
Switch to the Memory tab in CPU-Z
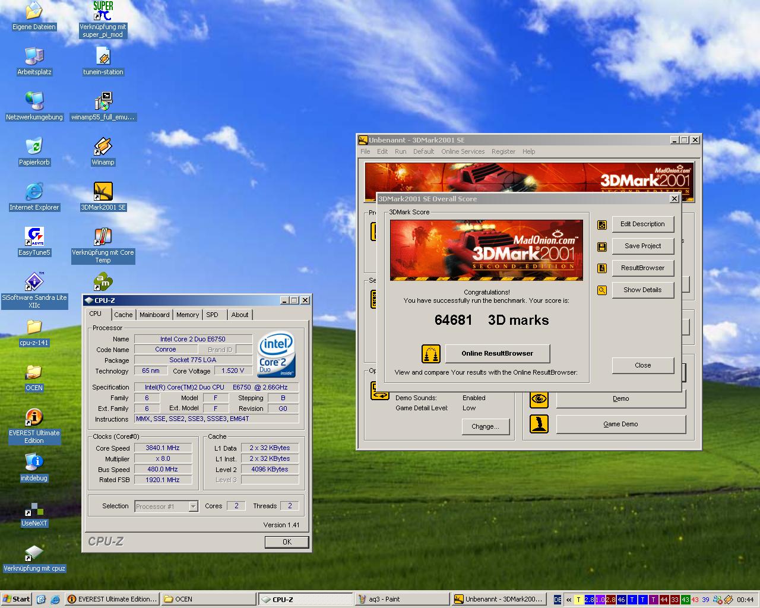[187, 315]
